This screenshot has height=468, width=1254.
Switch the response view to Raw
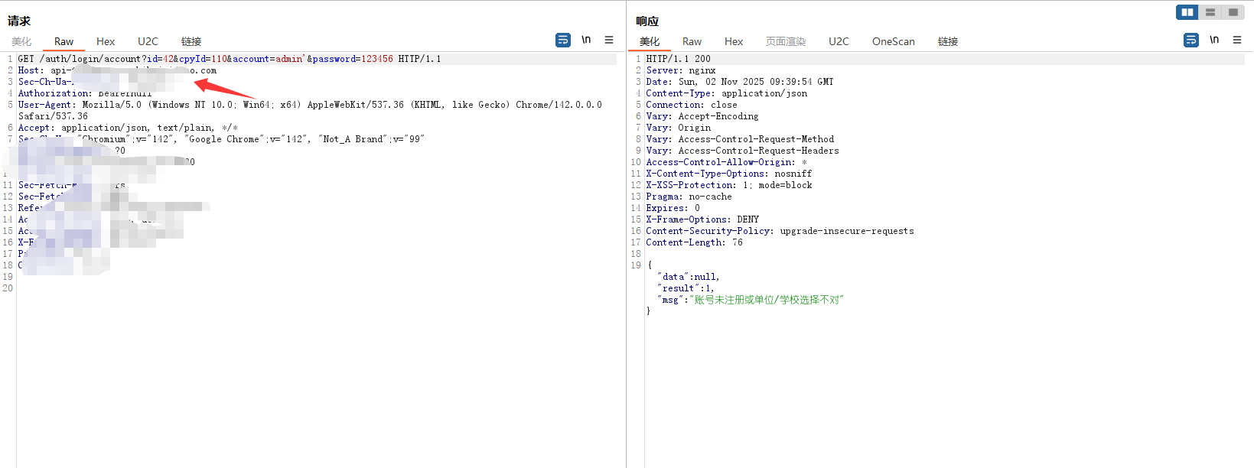coord(692,41)
